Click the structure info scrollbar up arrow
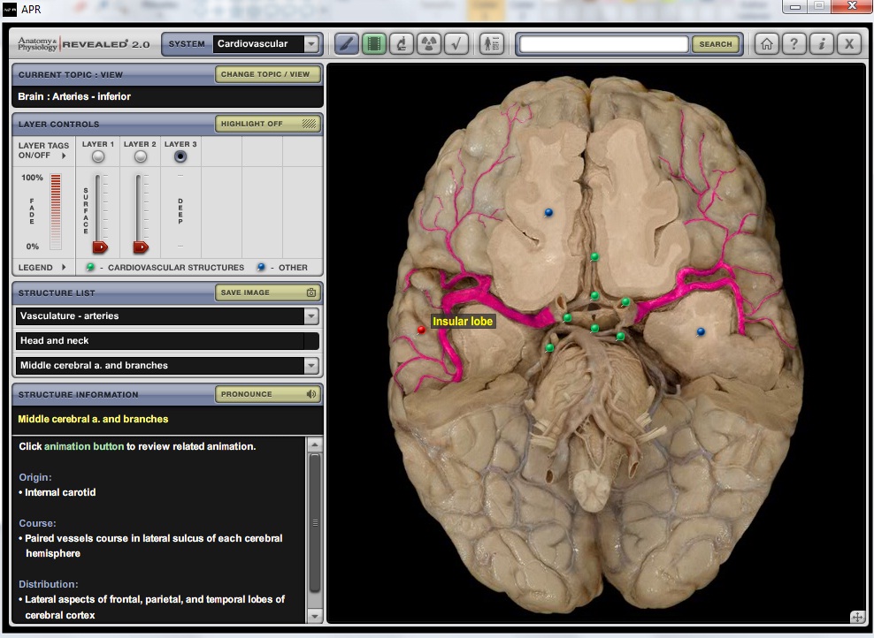 pyautogui.click(x=315, y=444)
